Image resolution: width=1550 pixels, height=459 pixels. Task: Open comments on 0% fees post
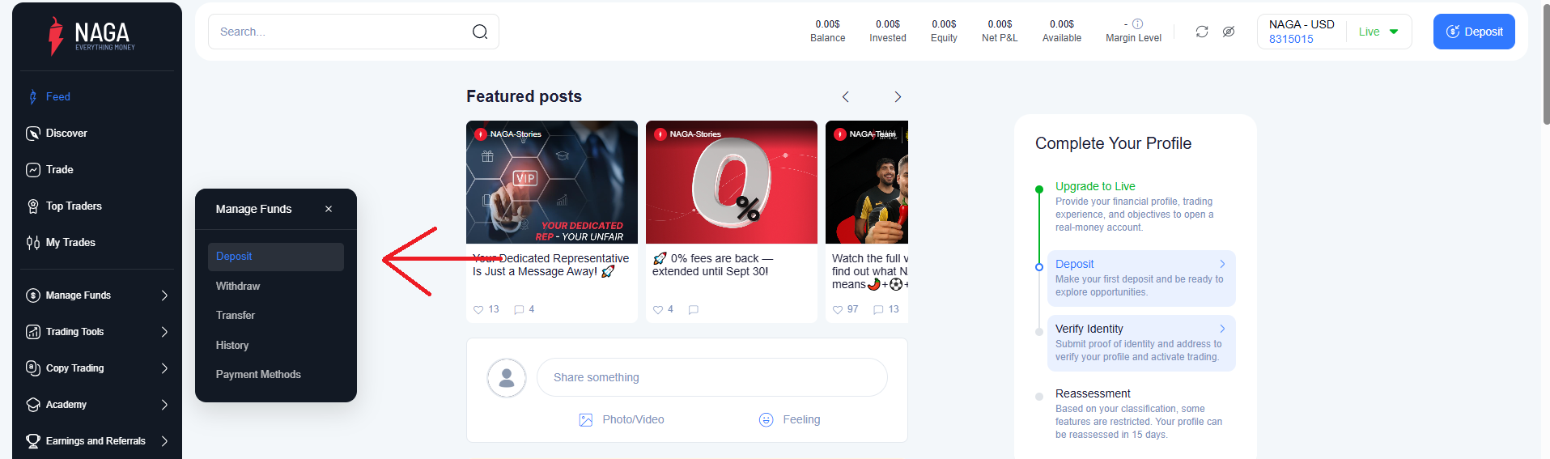[694, 309]
